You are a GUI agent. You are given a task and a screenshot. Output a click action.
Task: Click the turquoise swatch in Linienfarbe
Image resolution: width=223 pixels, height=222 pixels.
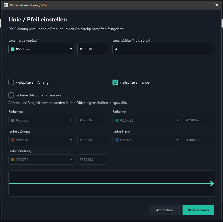coord(13,49)
